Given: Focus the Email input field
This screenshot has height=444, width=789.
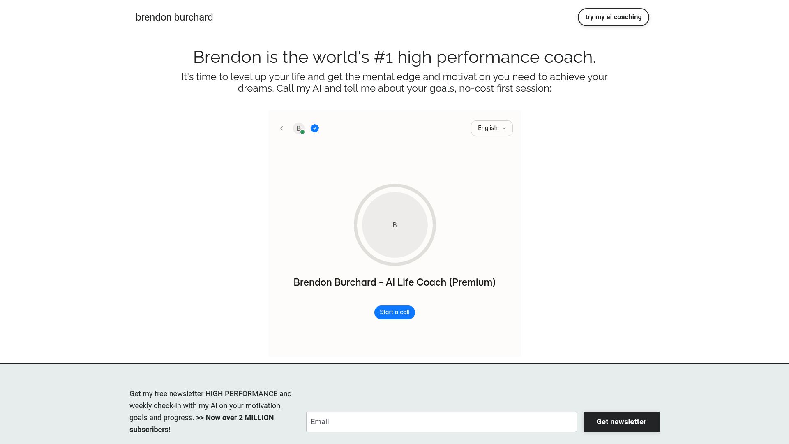Looking at the screenshot, I should [x=441, y=422].
